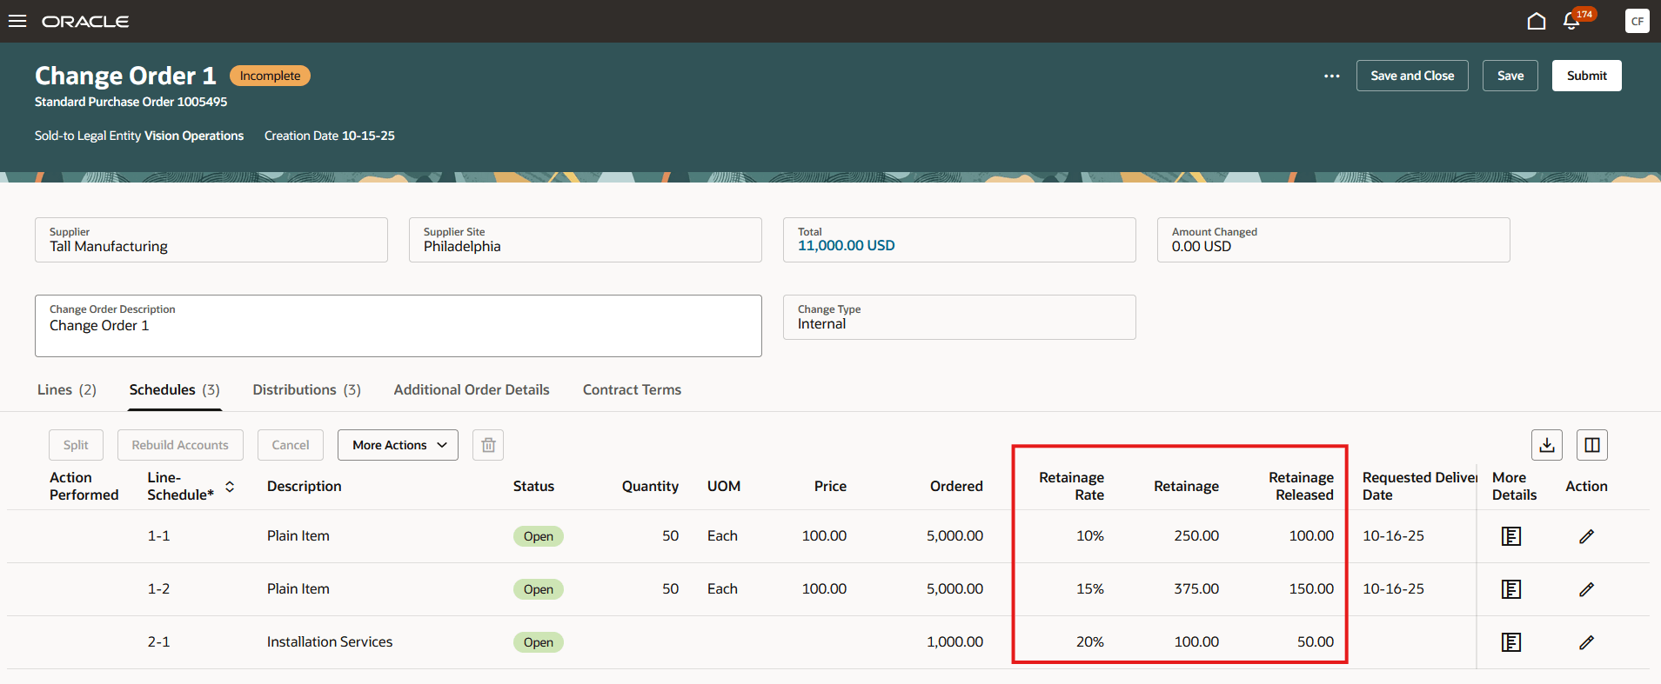Export schedules with the download icon
Screen dimensions: 1661x684
(1547, 445)
